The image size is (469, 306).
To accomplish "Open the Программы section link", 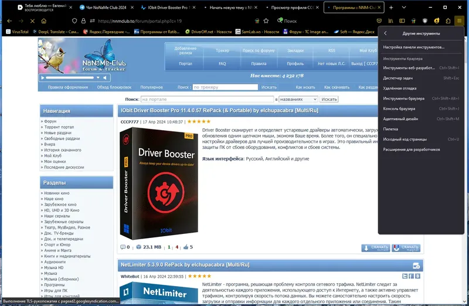I will [55, 285].
